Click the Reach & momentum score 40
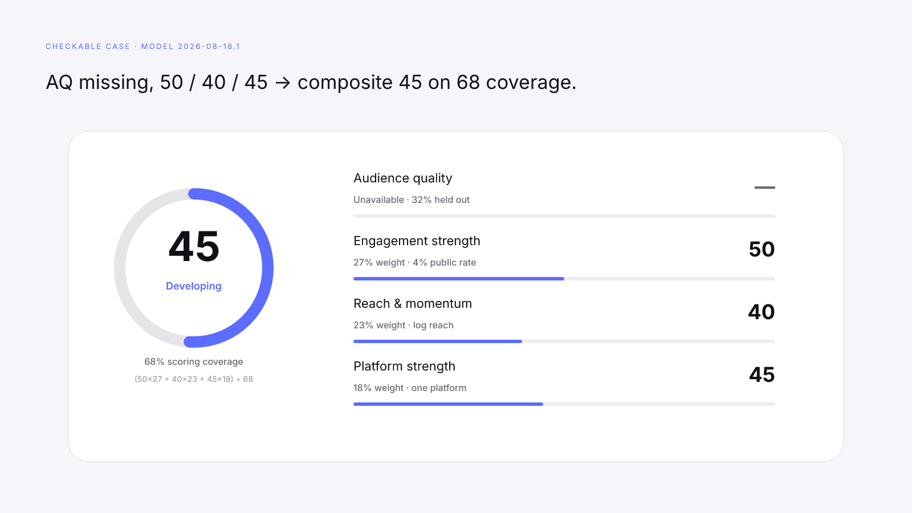 pos(762,312)
